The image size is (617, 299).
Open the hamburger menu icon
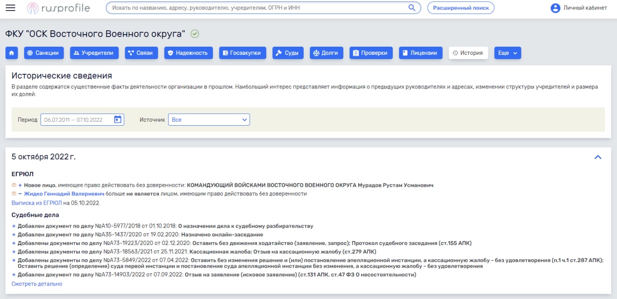(10, 8)
